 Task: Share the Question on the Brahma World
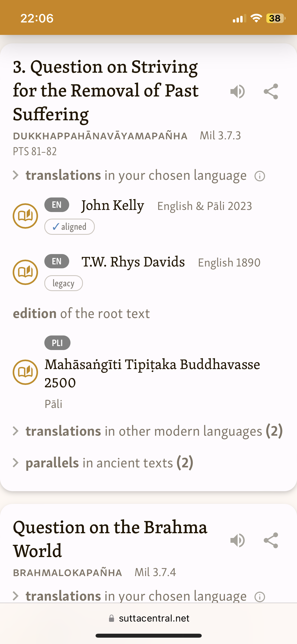(271, 540)
